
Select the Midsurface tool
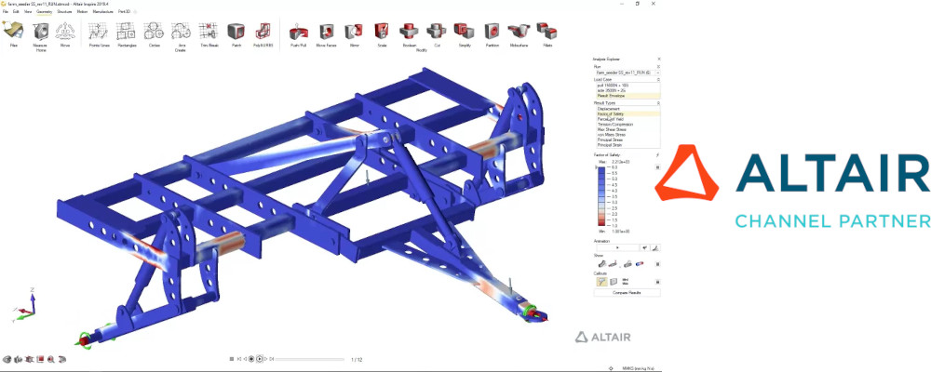pyautogui.click(x=519, y=31)
